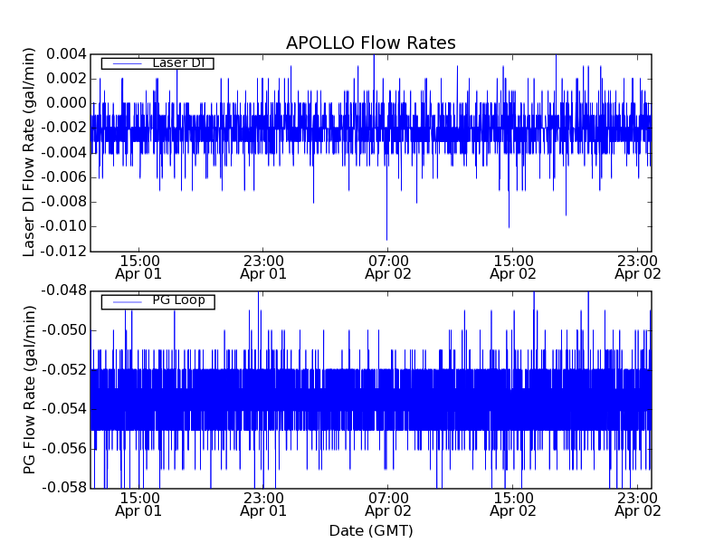This screenshot has width=724, height=543.
Task: Select the -0.004 y-axis tick label
Action: [x=63, y=152]
